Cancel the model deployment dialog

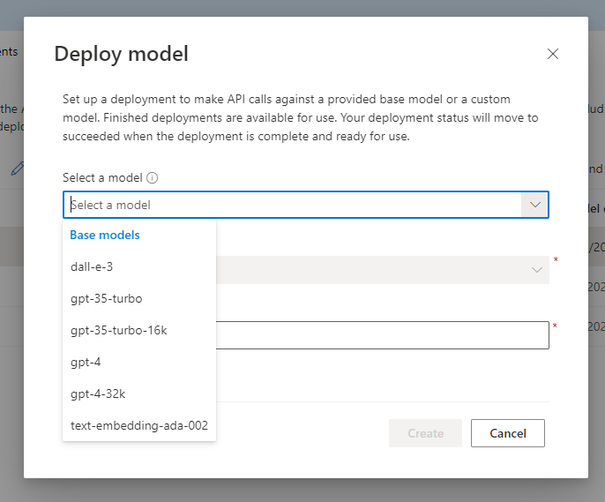[x=508, y=433]
